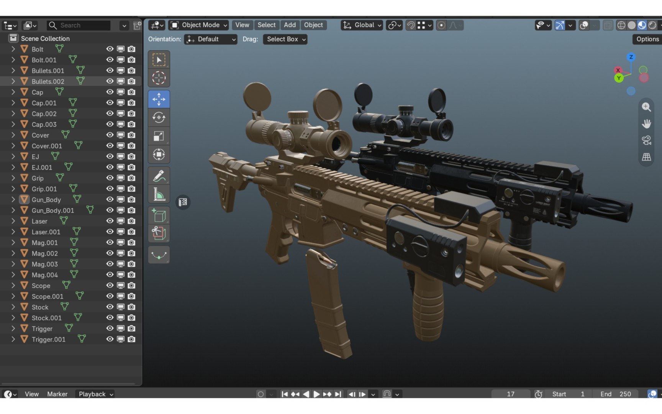Select the Transform tool
Viewport: 662px width, 414px height.
click(x=159, y=154)
